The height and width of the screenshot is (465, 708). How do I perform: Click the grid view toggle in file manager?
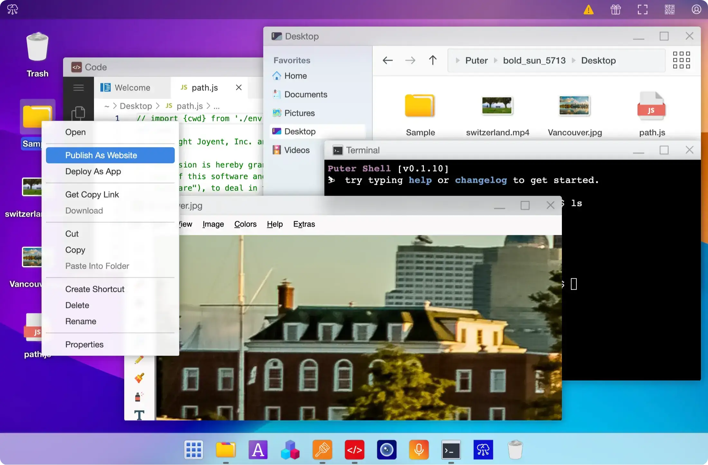pos(682,60)
